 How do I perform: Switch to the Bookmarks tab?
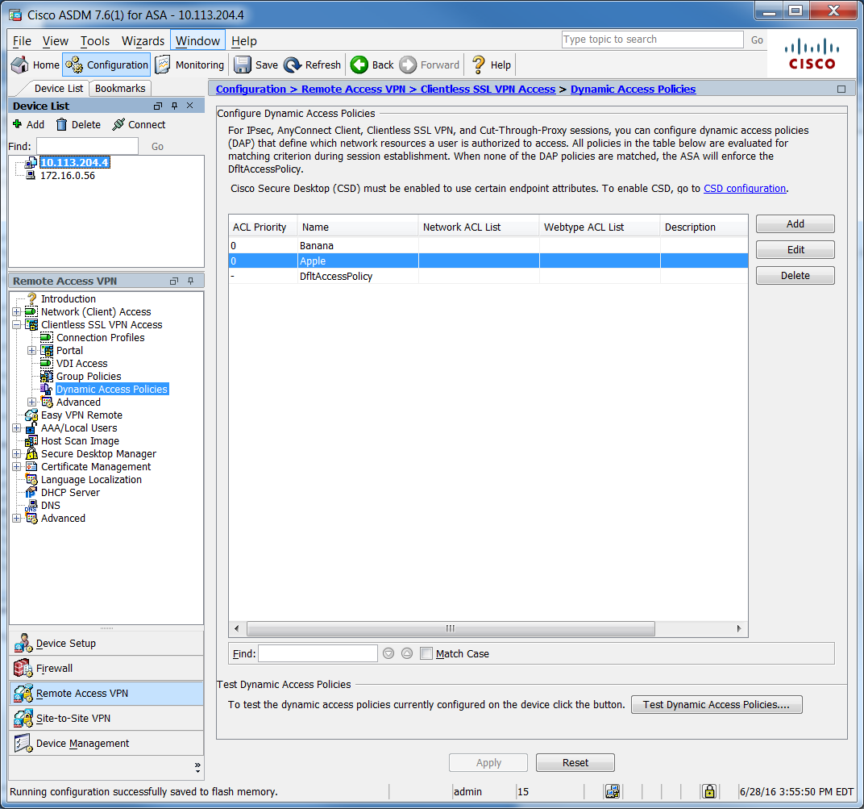click(x=120, y=89)
